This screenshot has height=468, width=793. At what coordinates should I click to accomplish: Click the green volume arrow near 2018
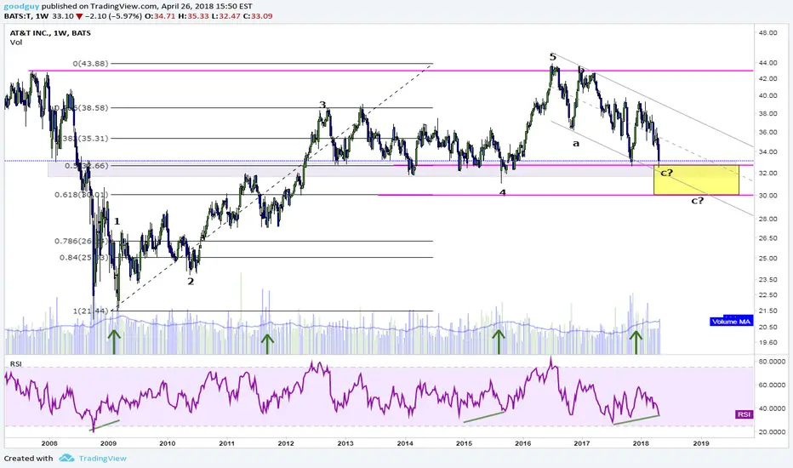[x=636, y=342]
